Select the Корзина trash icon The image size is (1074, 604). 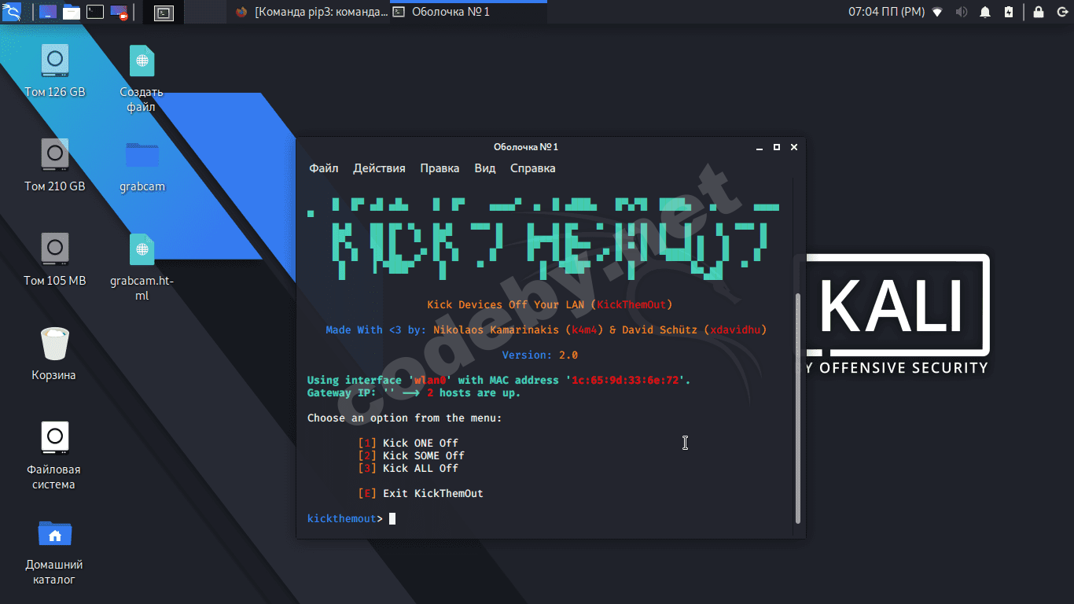click(54, 355)
